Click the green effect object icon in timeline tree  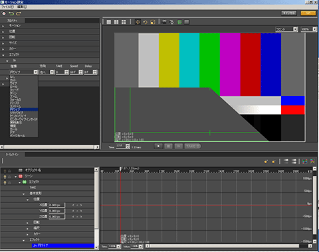pyautogui.click(x=25, y=182)
